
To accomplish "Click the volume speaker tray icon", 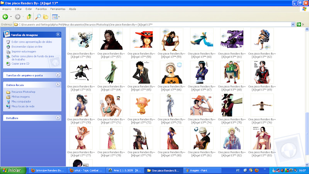I will pos(282,171).
